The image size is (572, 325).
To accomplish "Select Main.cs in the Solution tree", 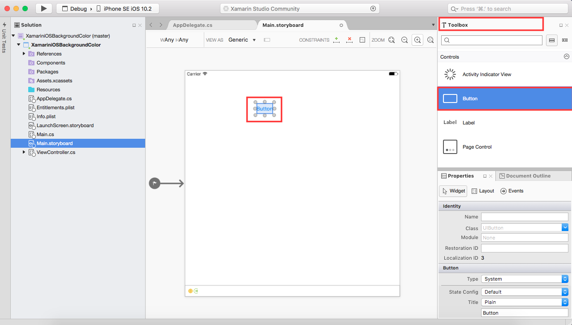I will (x=45, y=134).
